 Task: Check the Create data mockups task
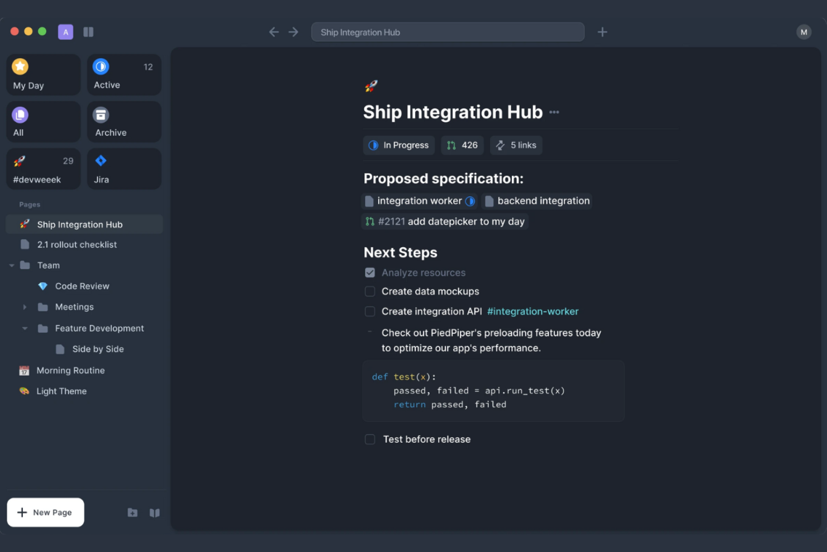click(x=370, y=291)
